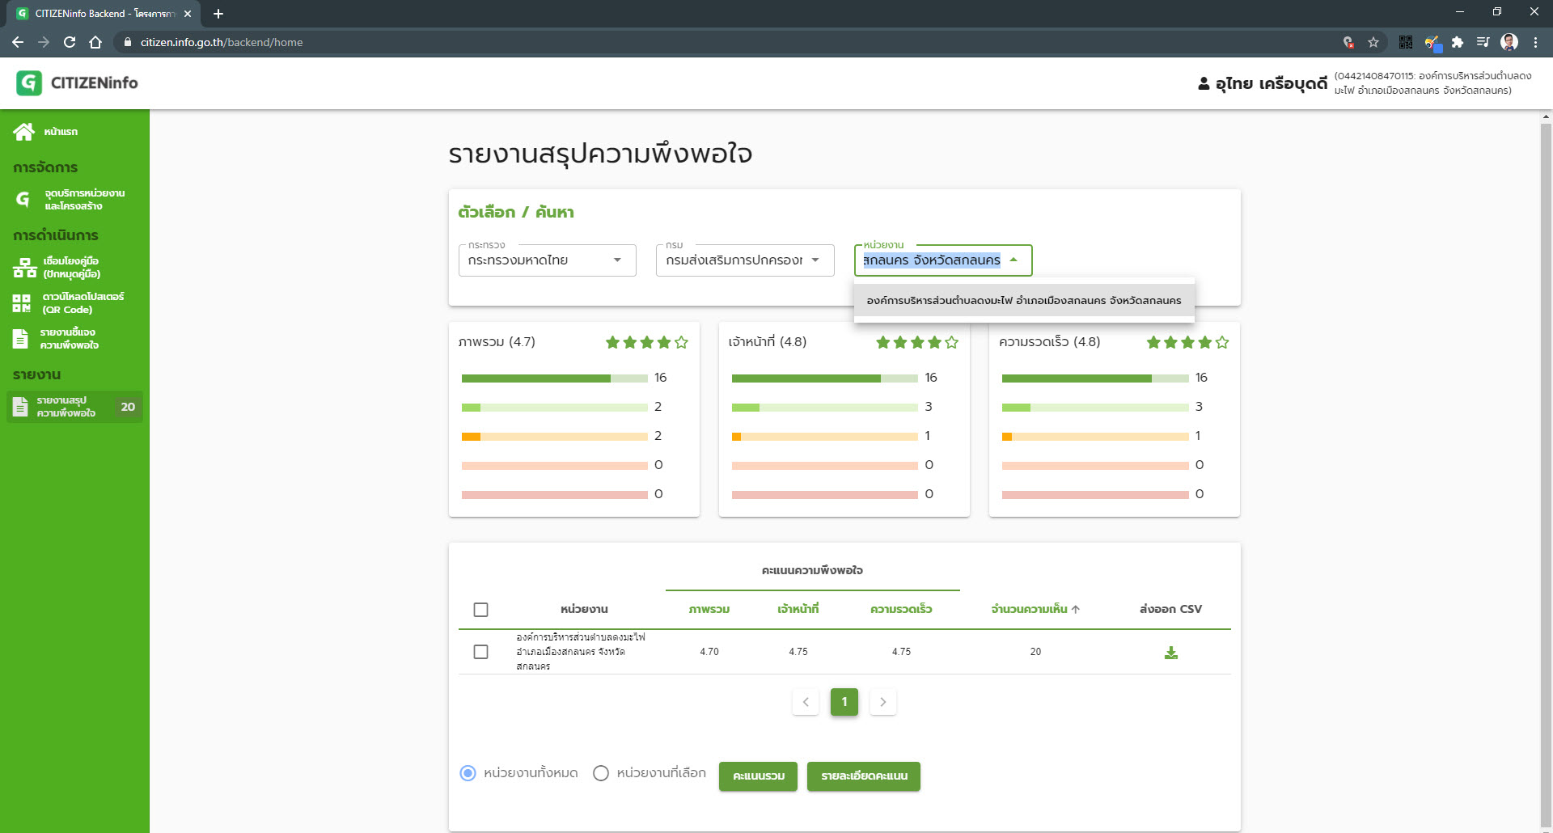Check the row checkbox for the listed organization
This screenshot has width=1553, height=833.
tap(480, 652)
